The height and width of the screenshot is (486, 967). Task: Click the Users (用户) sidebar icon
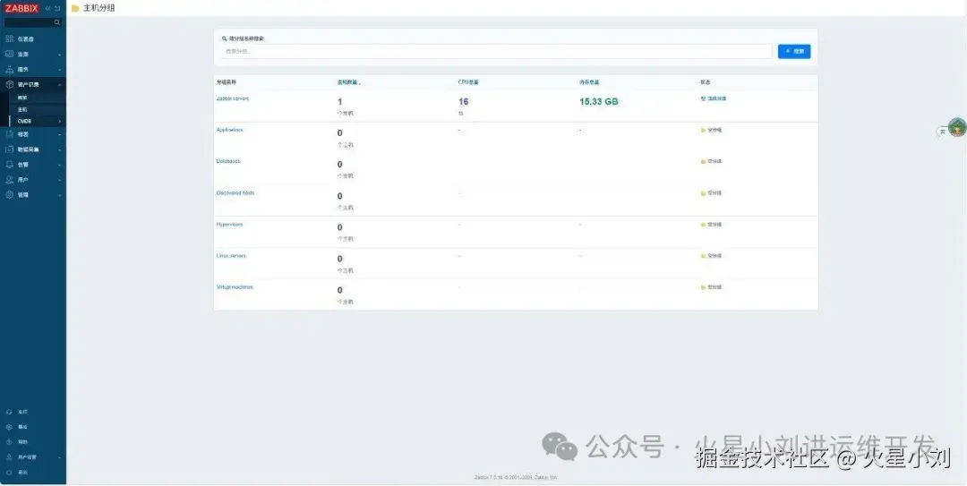9,180
